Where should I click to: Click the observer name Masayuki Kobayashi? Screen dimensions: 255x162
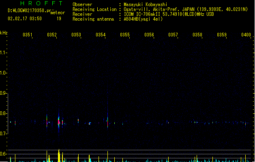pyautogui.click(x=146, y=4)
